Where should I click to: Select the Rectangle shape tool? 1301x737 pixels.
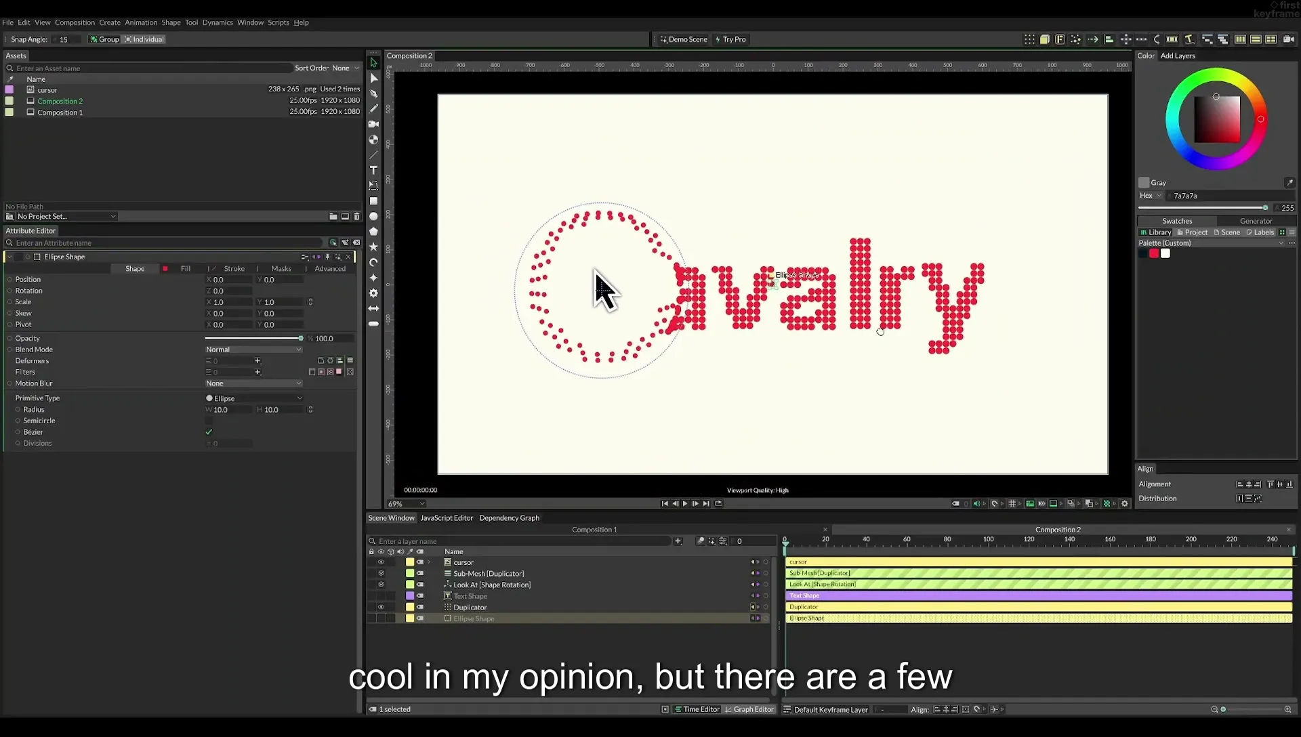click(x=373, y=201)
